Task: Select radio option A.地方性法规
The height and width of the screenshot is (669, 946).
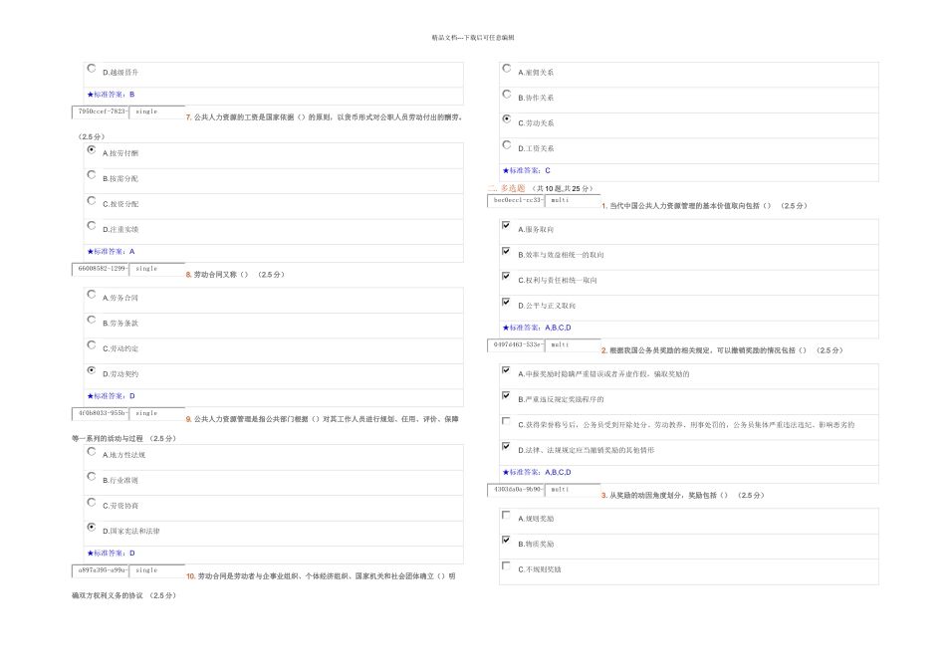Action: click(91, 451)
